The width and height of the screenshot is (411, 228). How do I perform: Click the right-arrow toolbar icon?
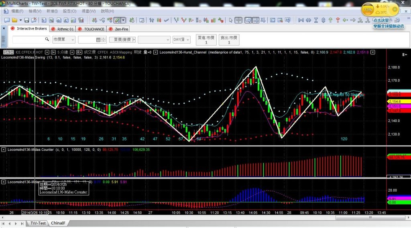click(353, 20)
